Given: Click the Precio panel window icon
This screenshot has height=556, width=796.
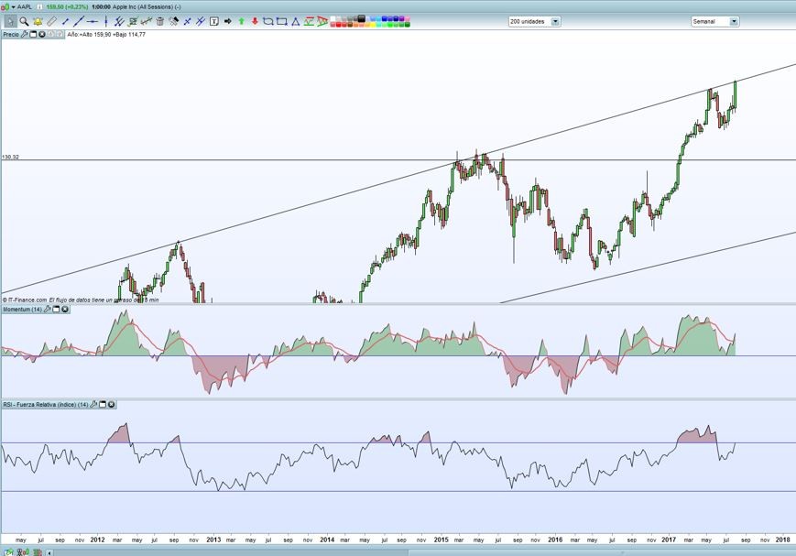Looking at the screenshot, I should (33, 35).
